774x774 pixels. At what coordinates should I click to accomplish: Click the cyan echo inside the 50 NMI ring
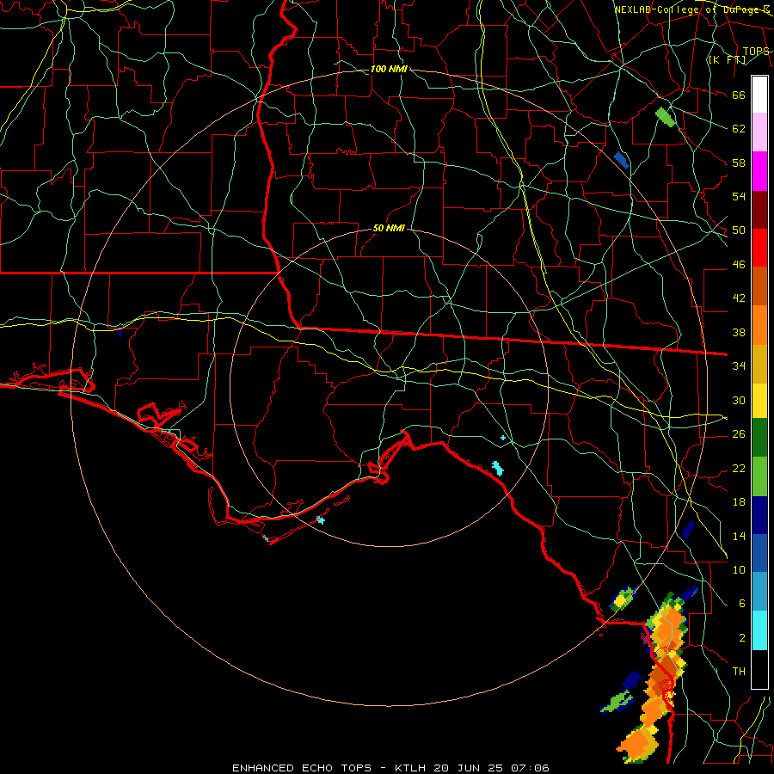tap(498, 468)
